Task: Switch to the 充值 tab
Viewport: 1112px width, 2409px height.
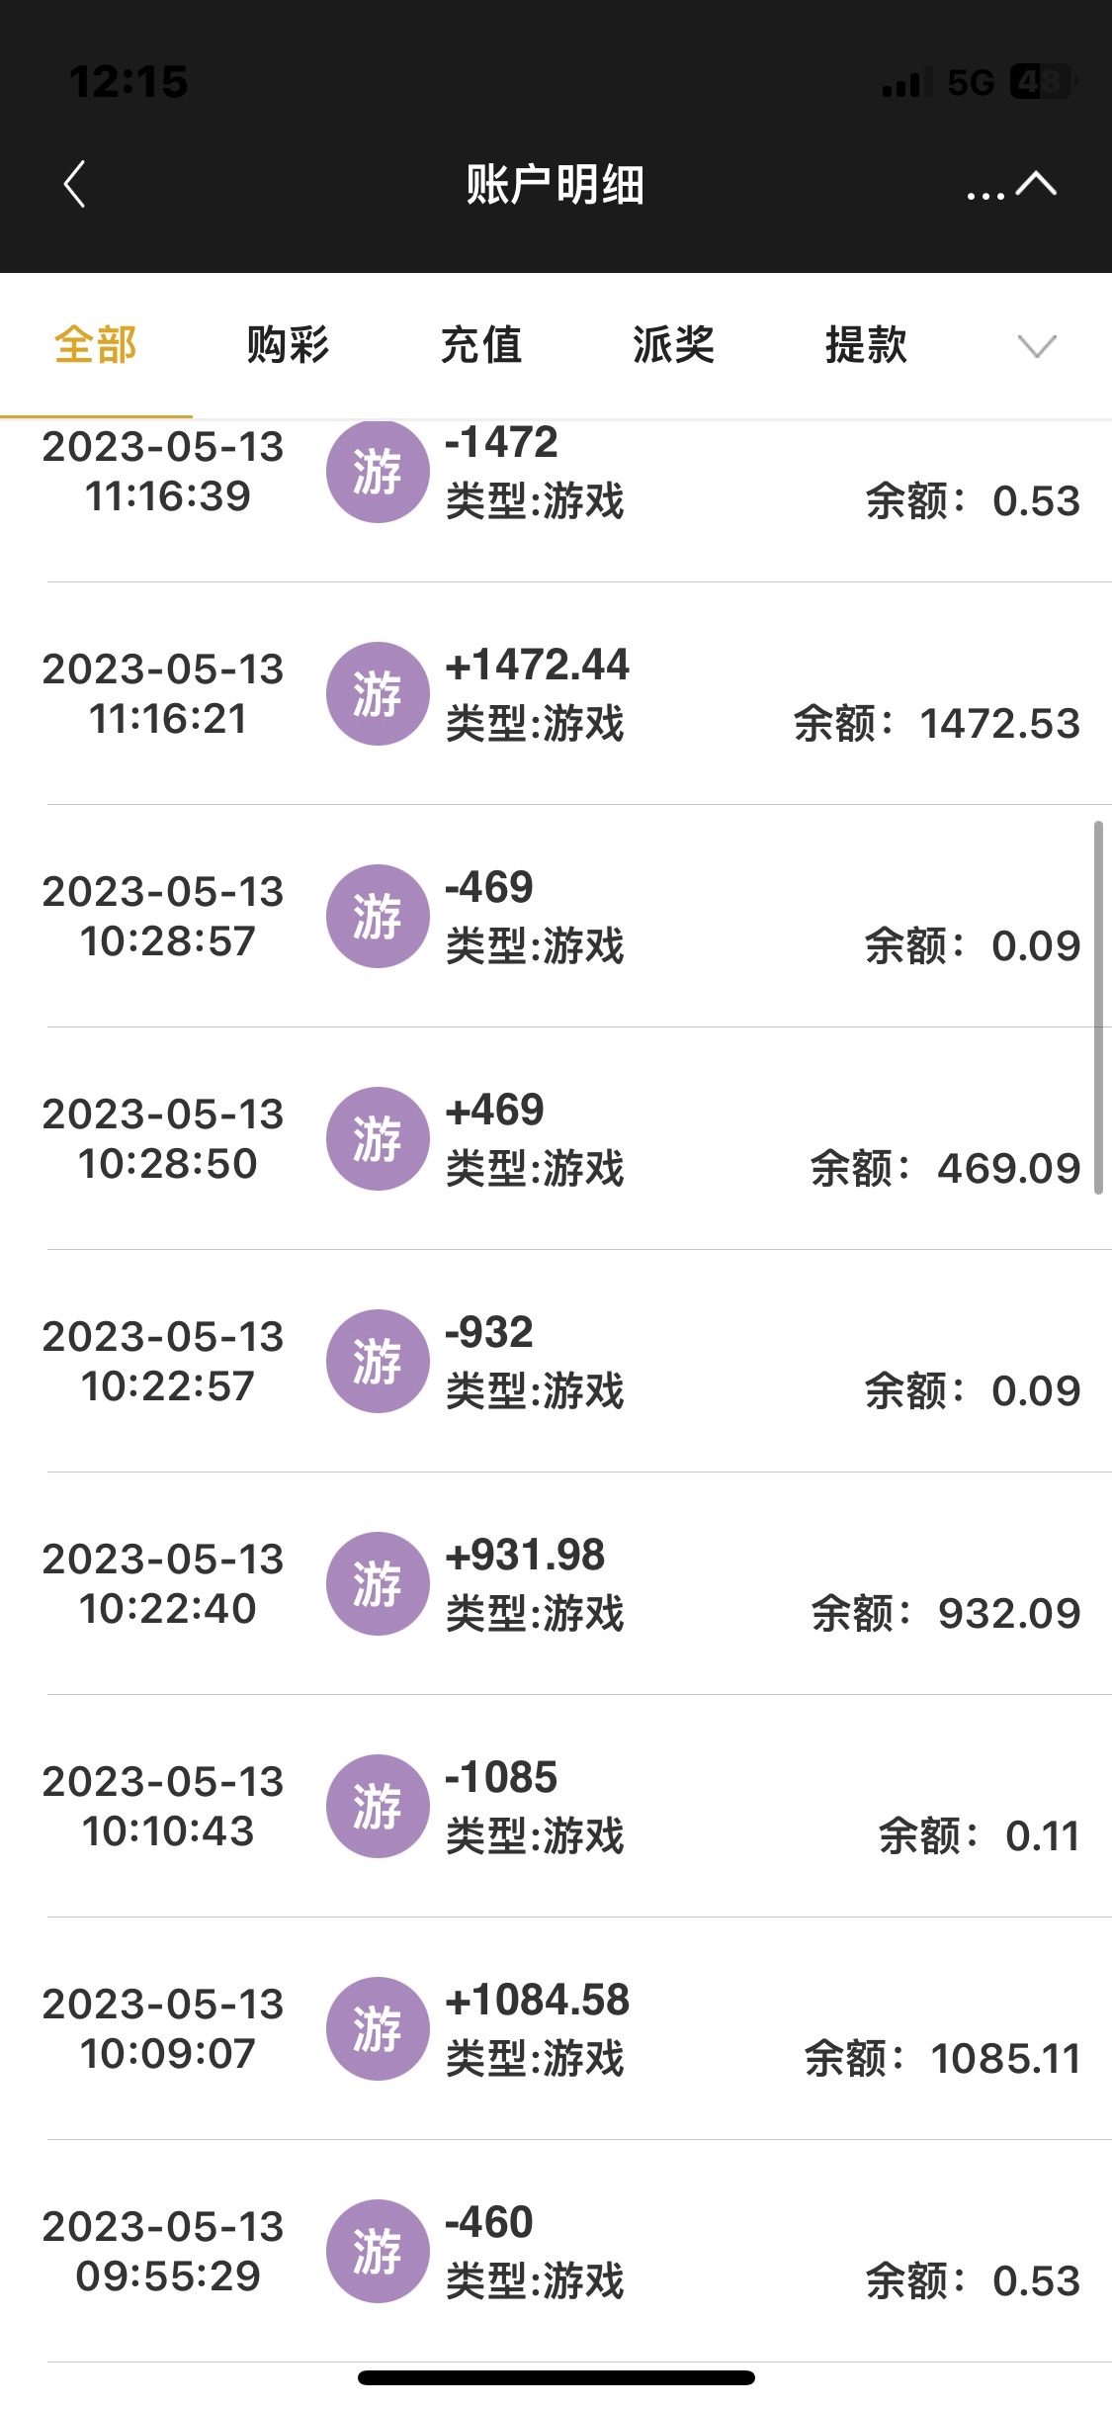Action: [x=480, y=345]
